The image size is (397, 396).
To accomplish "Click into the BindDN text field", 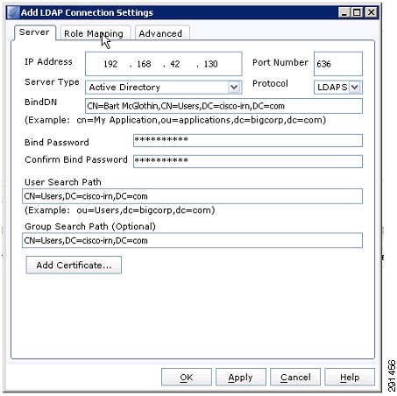I will (223, 106).
